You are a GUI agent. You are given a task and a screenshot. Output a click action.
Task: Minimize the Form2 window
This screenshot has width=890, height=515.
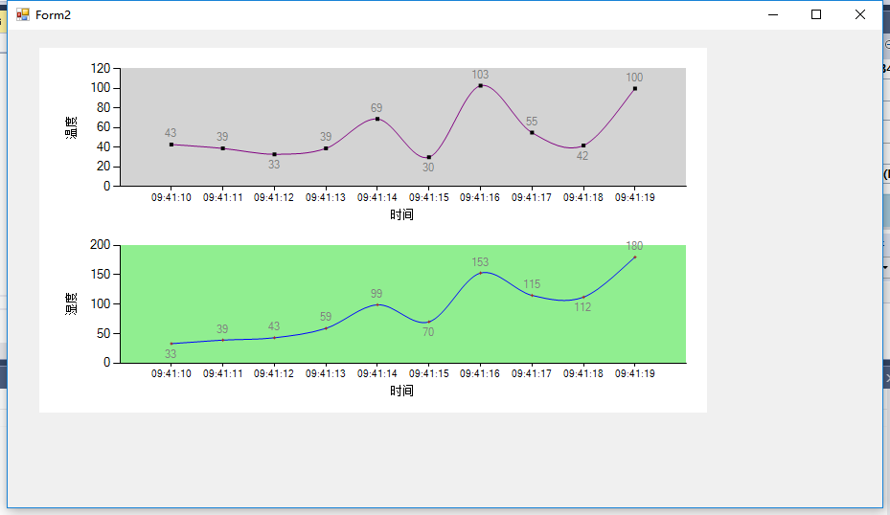click(x=772, y=14)
